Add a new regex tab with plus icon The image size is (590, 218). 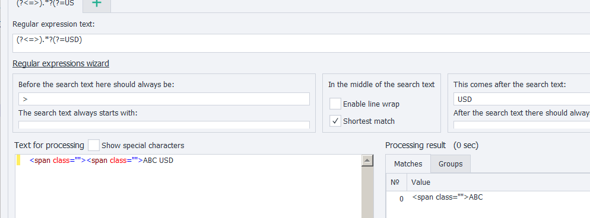click(x=97, y=4)
